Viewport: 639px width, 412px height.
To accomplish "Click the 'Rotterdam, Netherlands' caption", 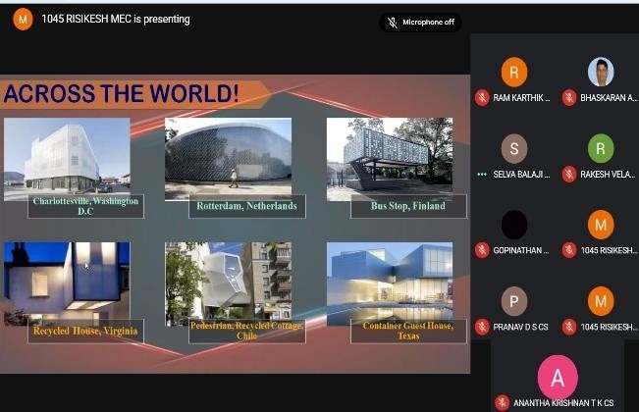I will tap(247, 206).
